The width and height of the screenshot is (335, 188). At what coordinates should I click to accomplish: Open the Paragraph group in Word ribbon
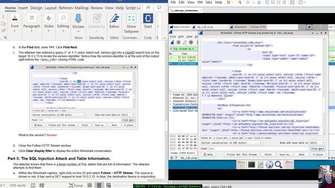(x=31, y=23)
